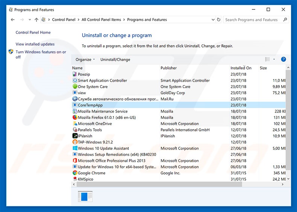Select the Google Chrome row name
Viewport: 297px width, 212px height.
click(x=91, y=173)
